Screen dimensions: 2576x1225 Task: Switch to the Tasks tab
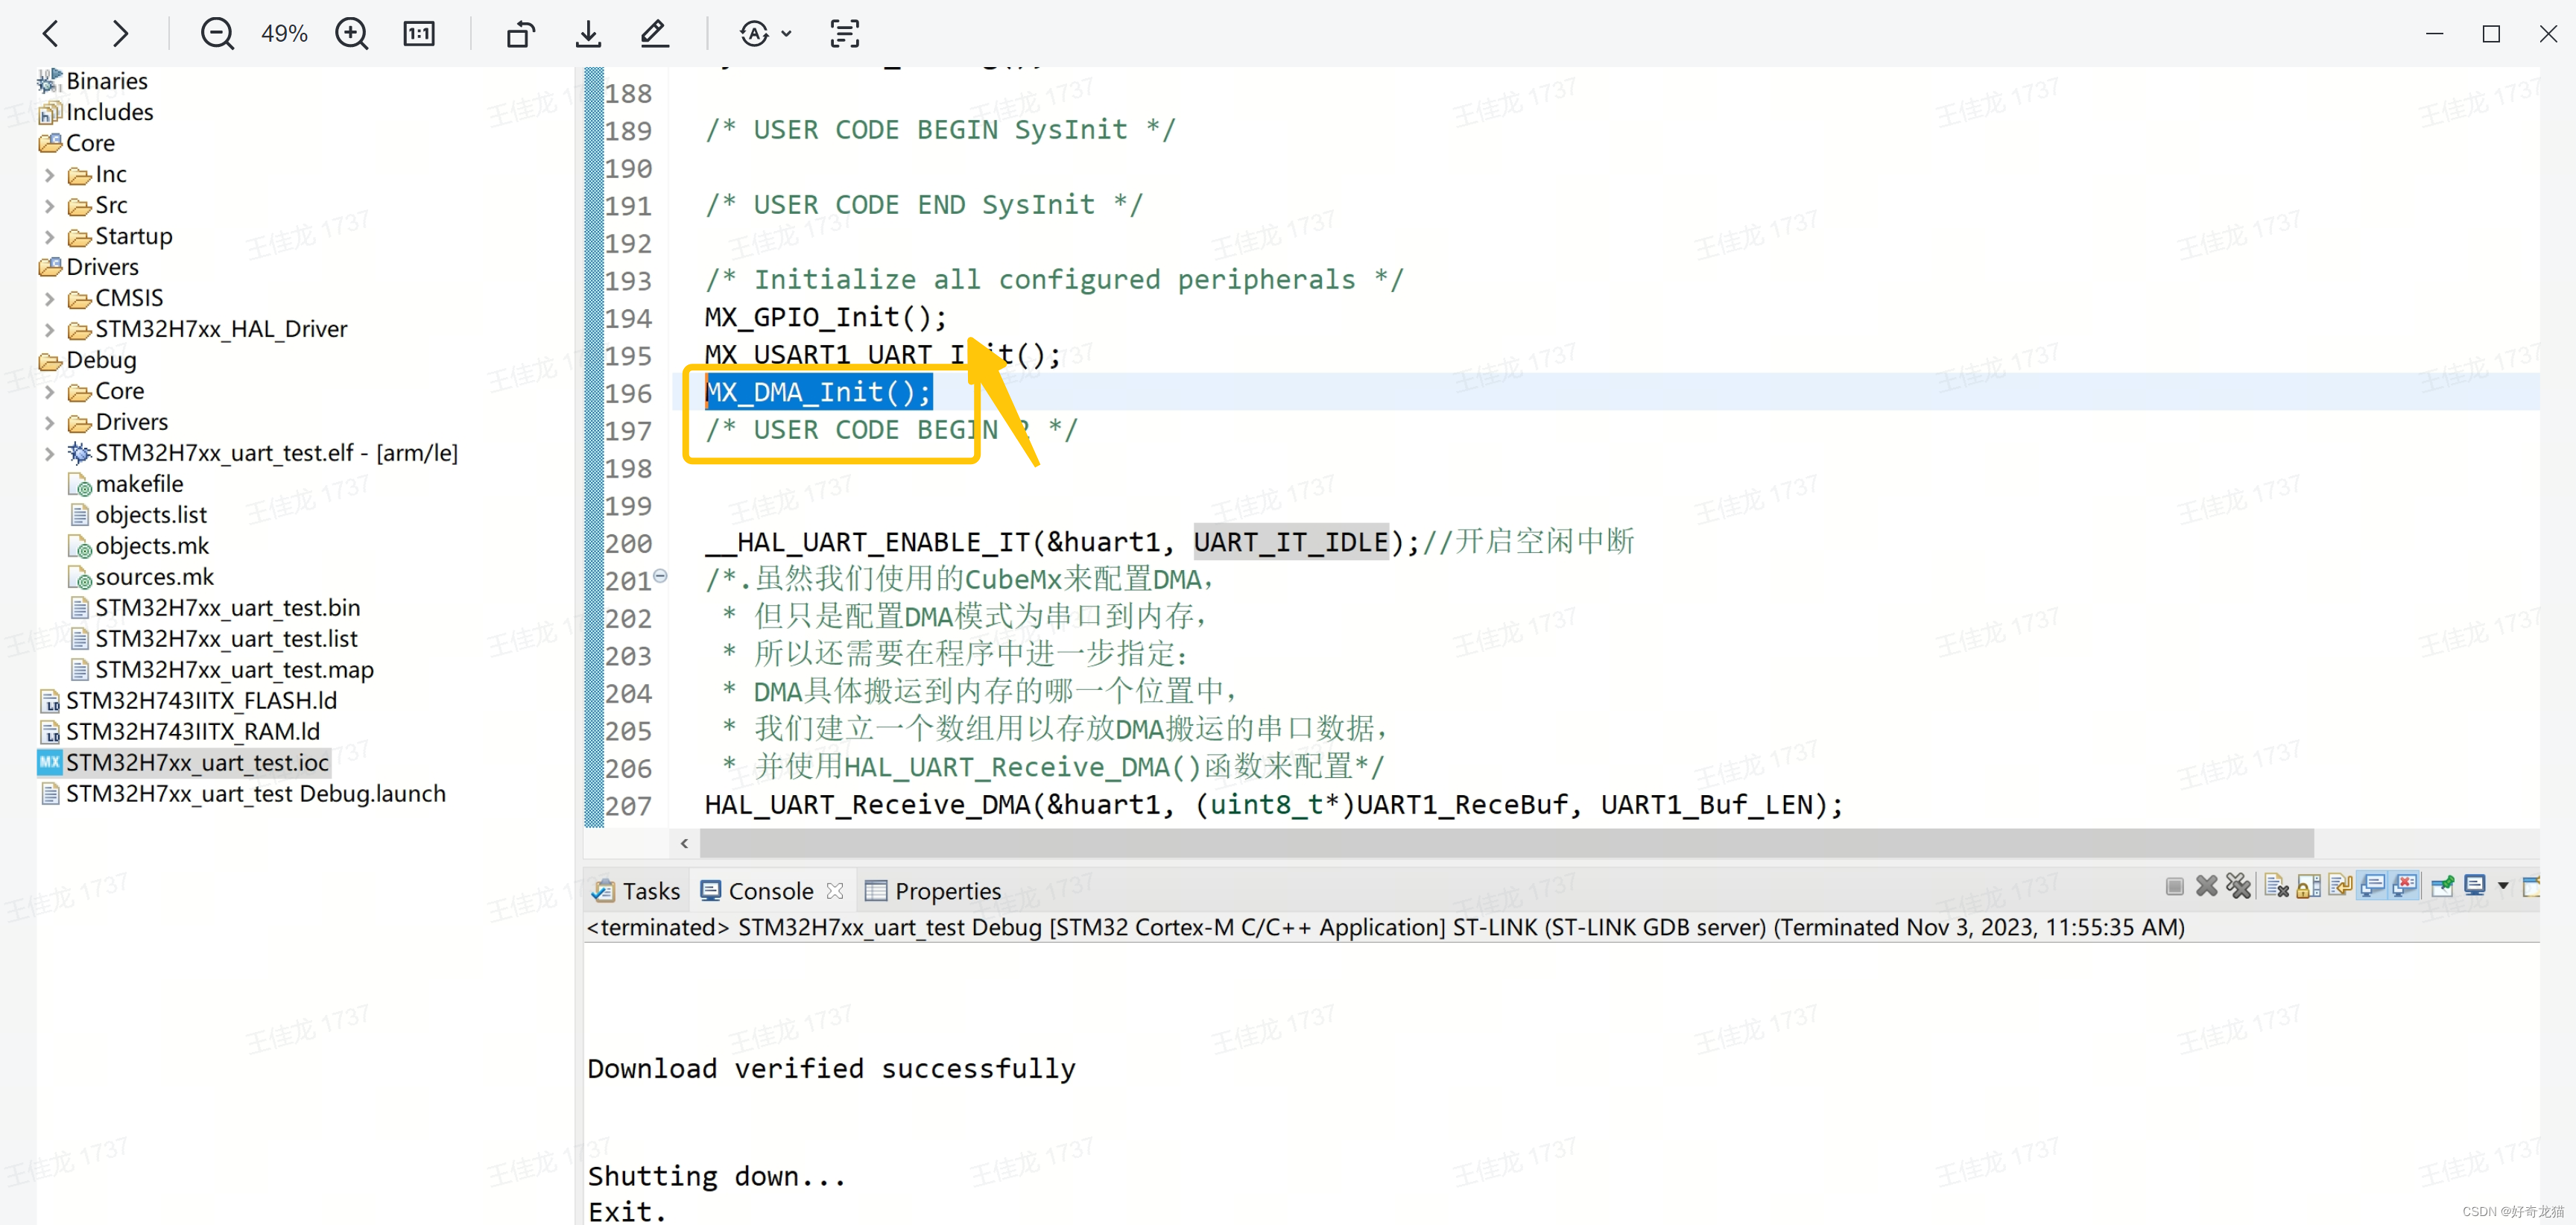tap(636, 891)
